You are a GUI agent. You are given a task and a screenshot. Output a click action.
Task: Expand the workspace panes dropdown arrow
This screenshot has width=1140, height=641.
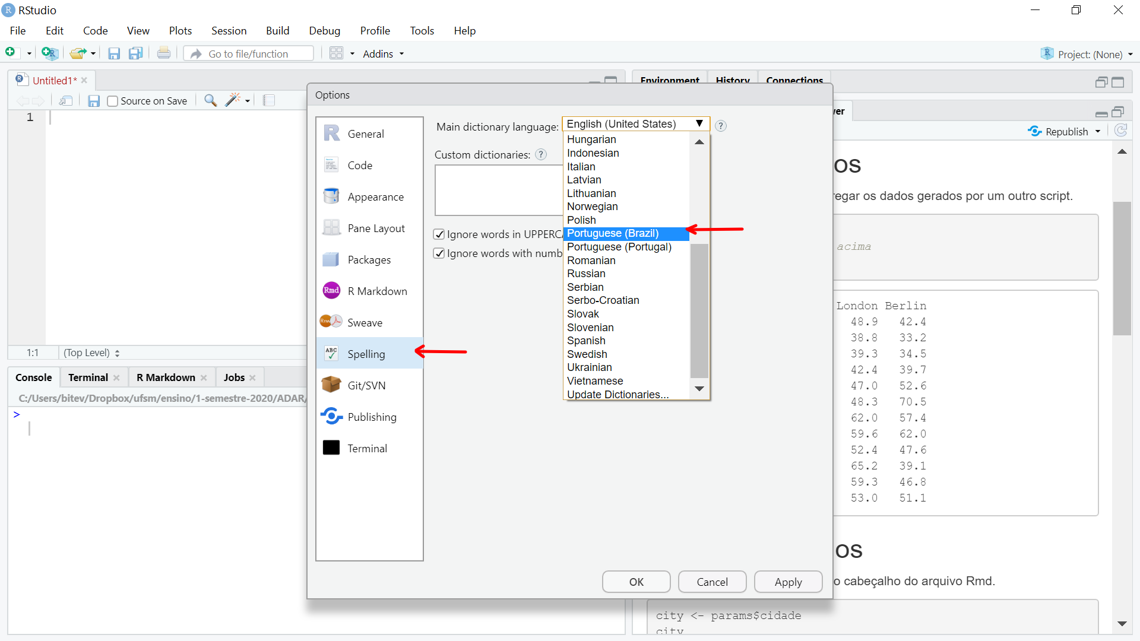coord(352,53)
